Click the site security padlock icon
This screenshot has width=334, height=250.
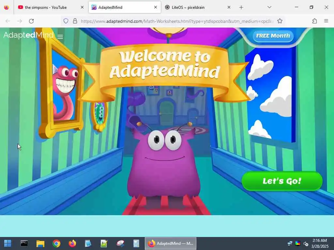coord(75,21)
